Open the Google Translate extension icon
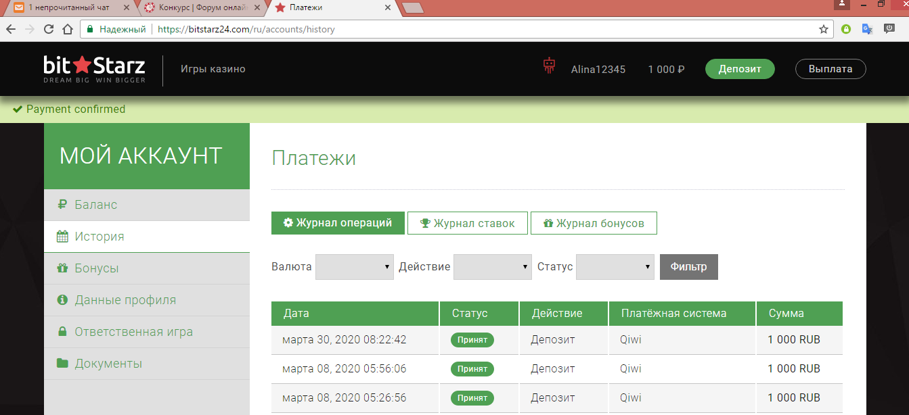The width and height of the screenshot is (909, 415). [x=866, y=29]
